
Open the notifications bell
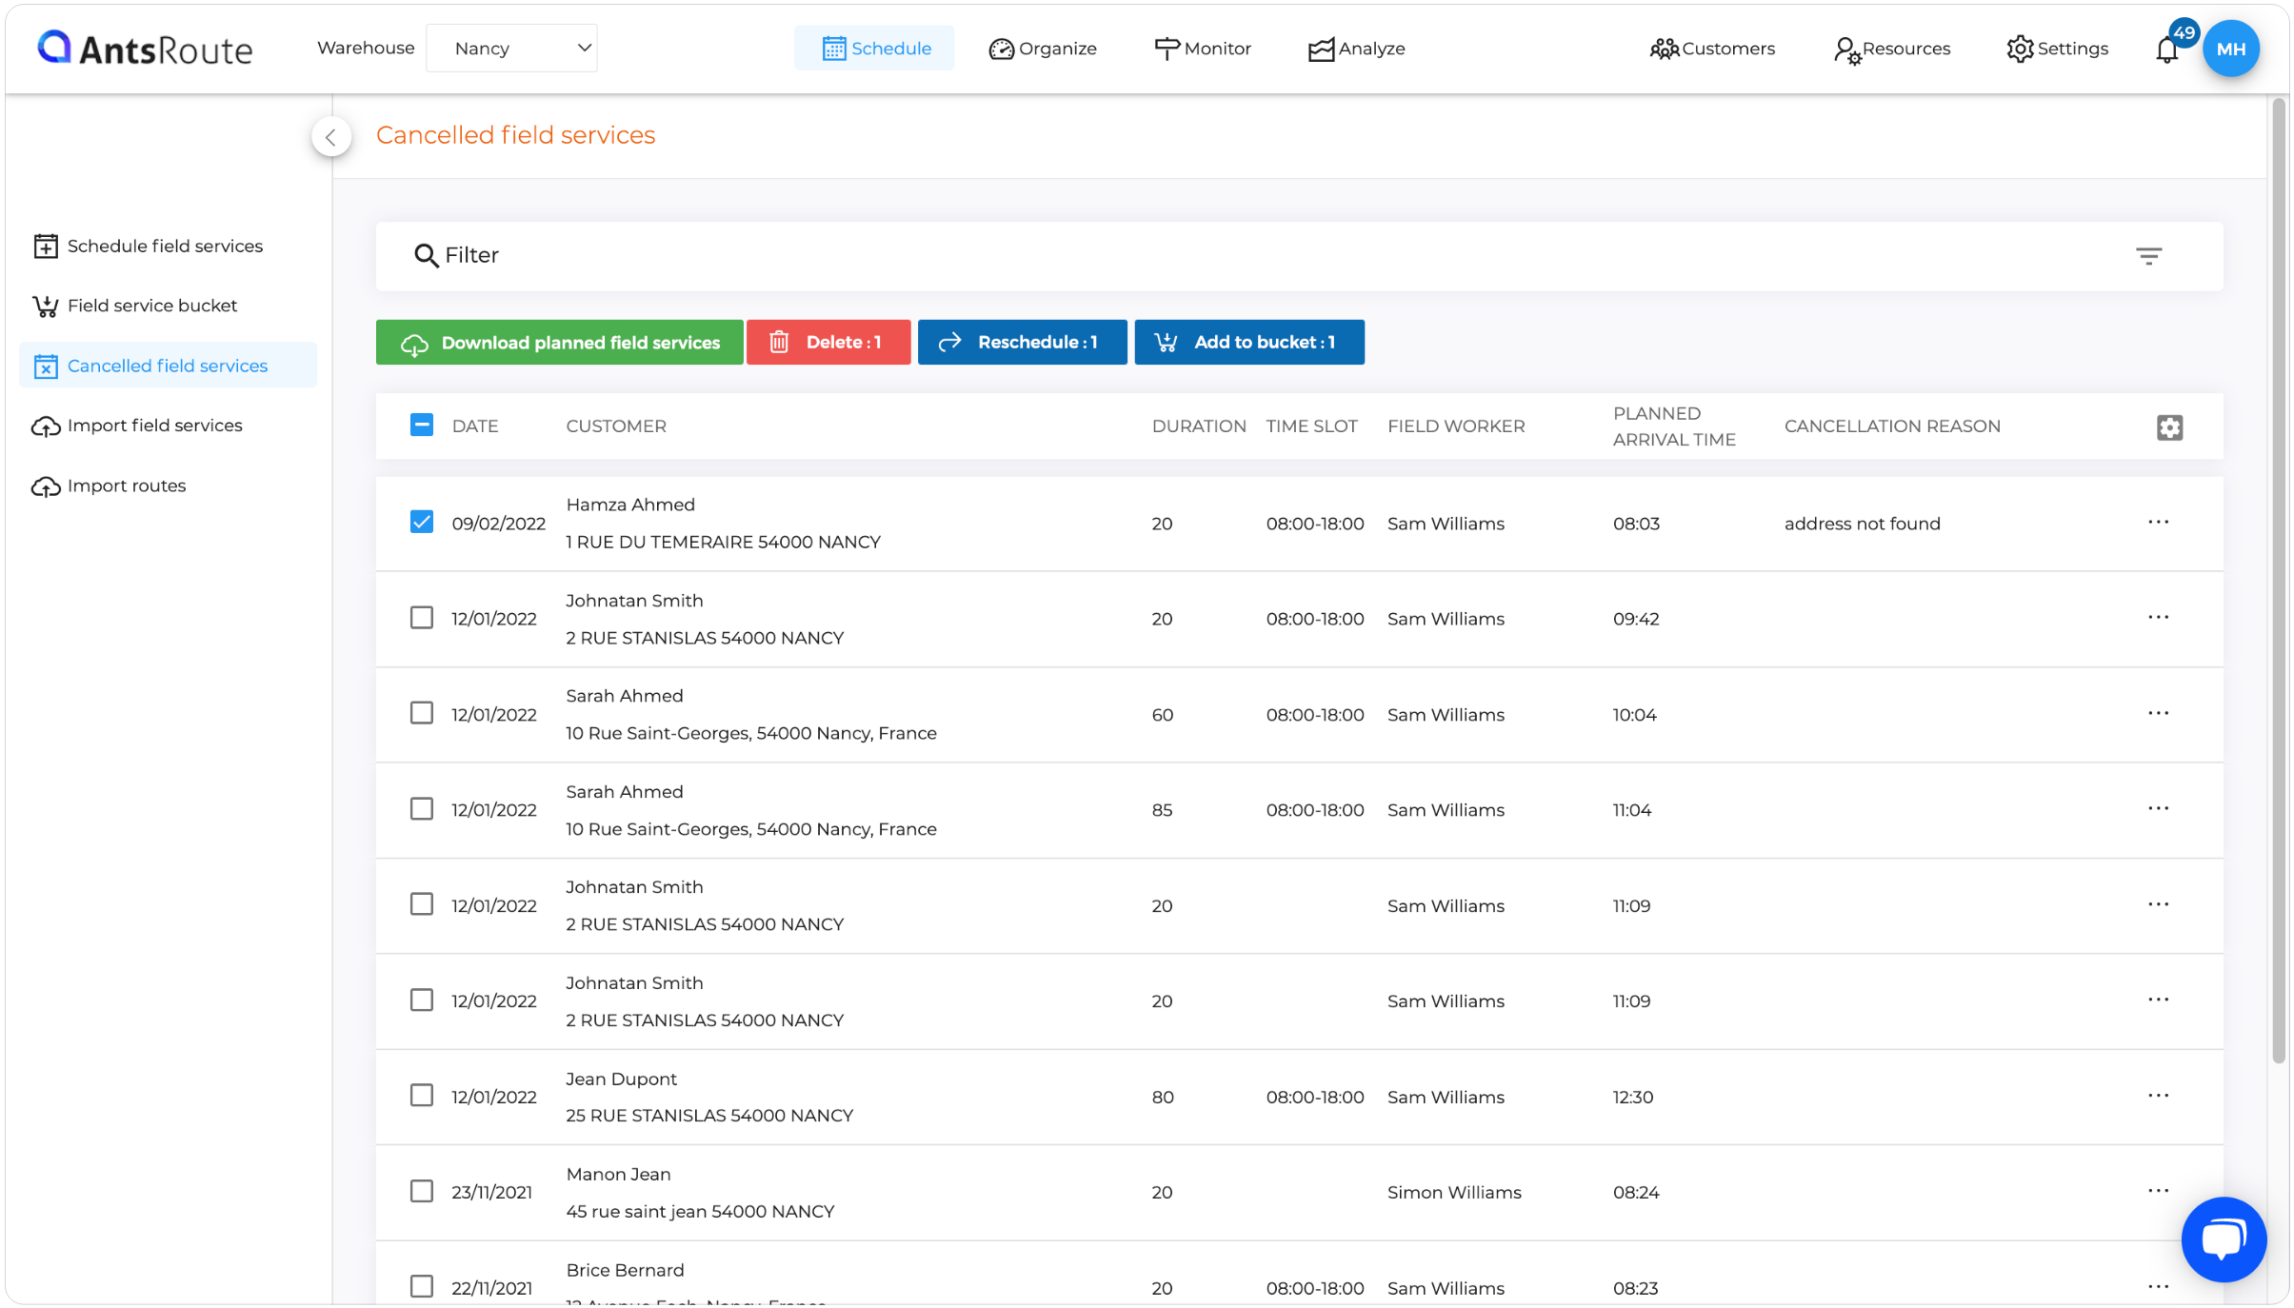(2166, 50)
